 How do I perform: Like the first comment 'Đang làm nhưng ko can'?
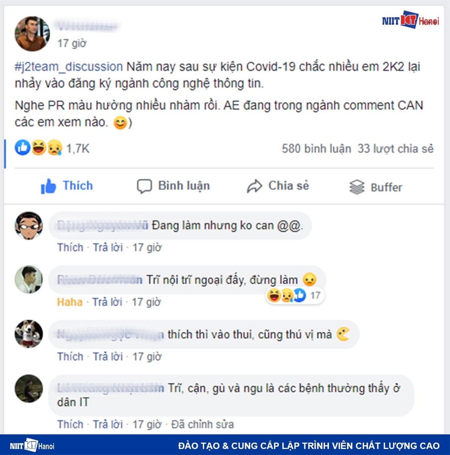(x=70, y=247)
